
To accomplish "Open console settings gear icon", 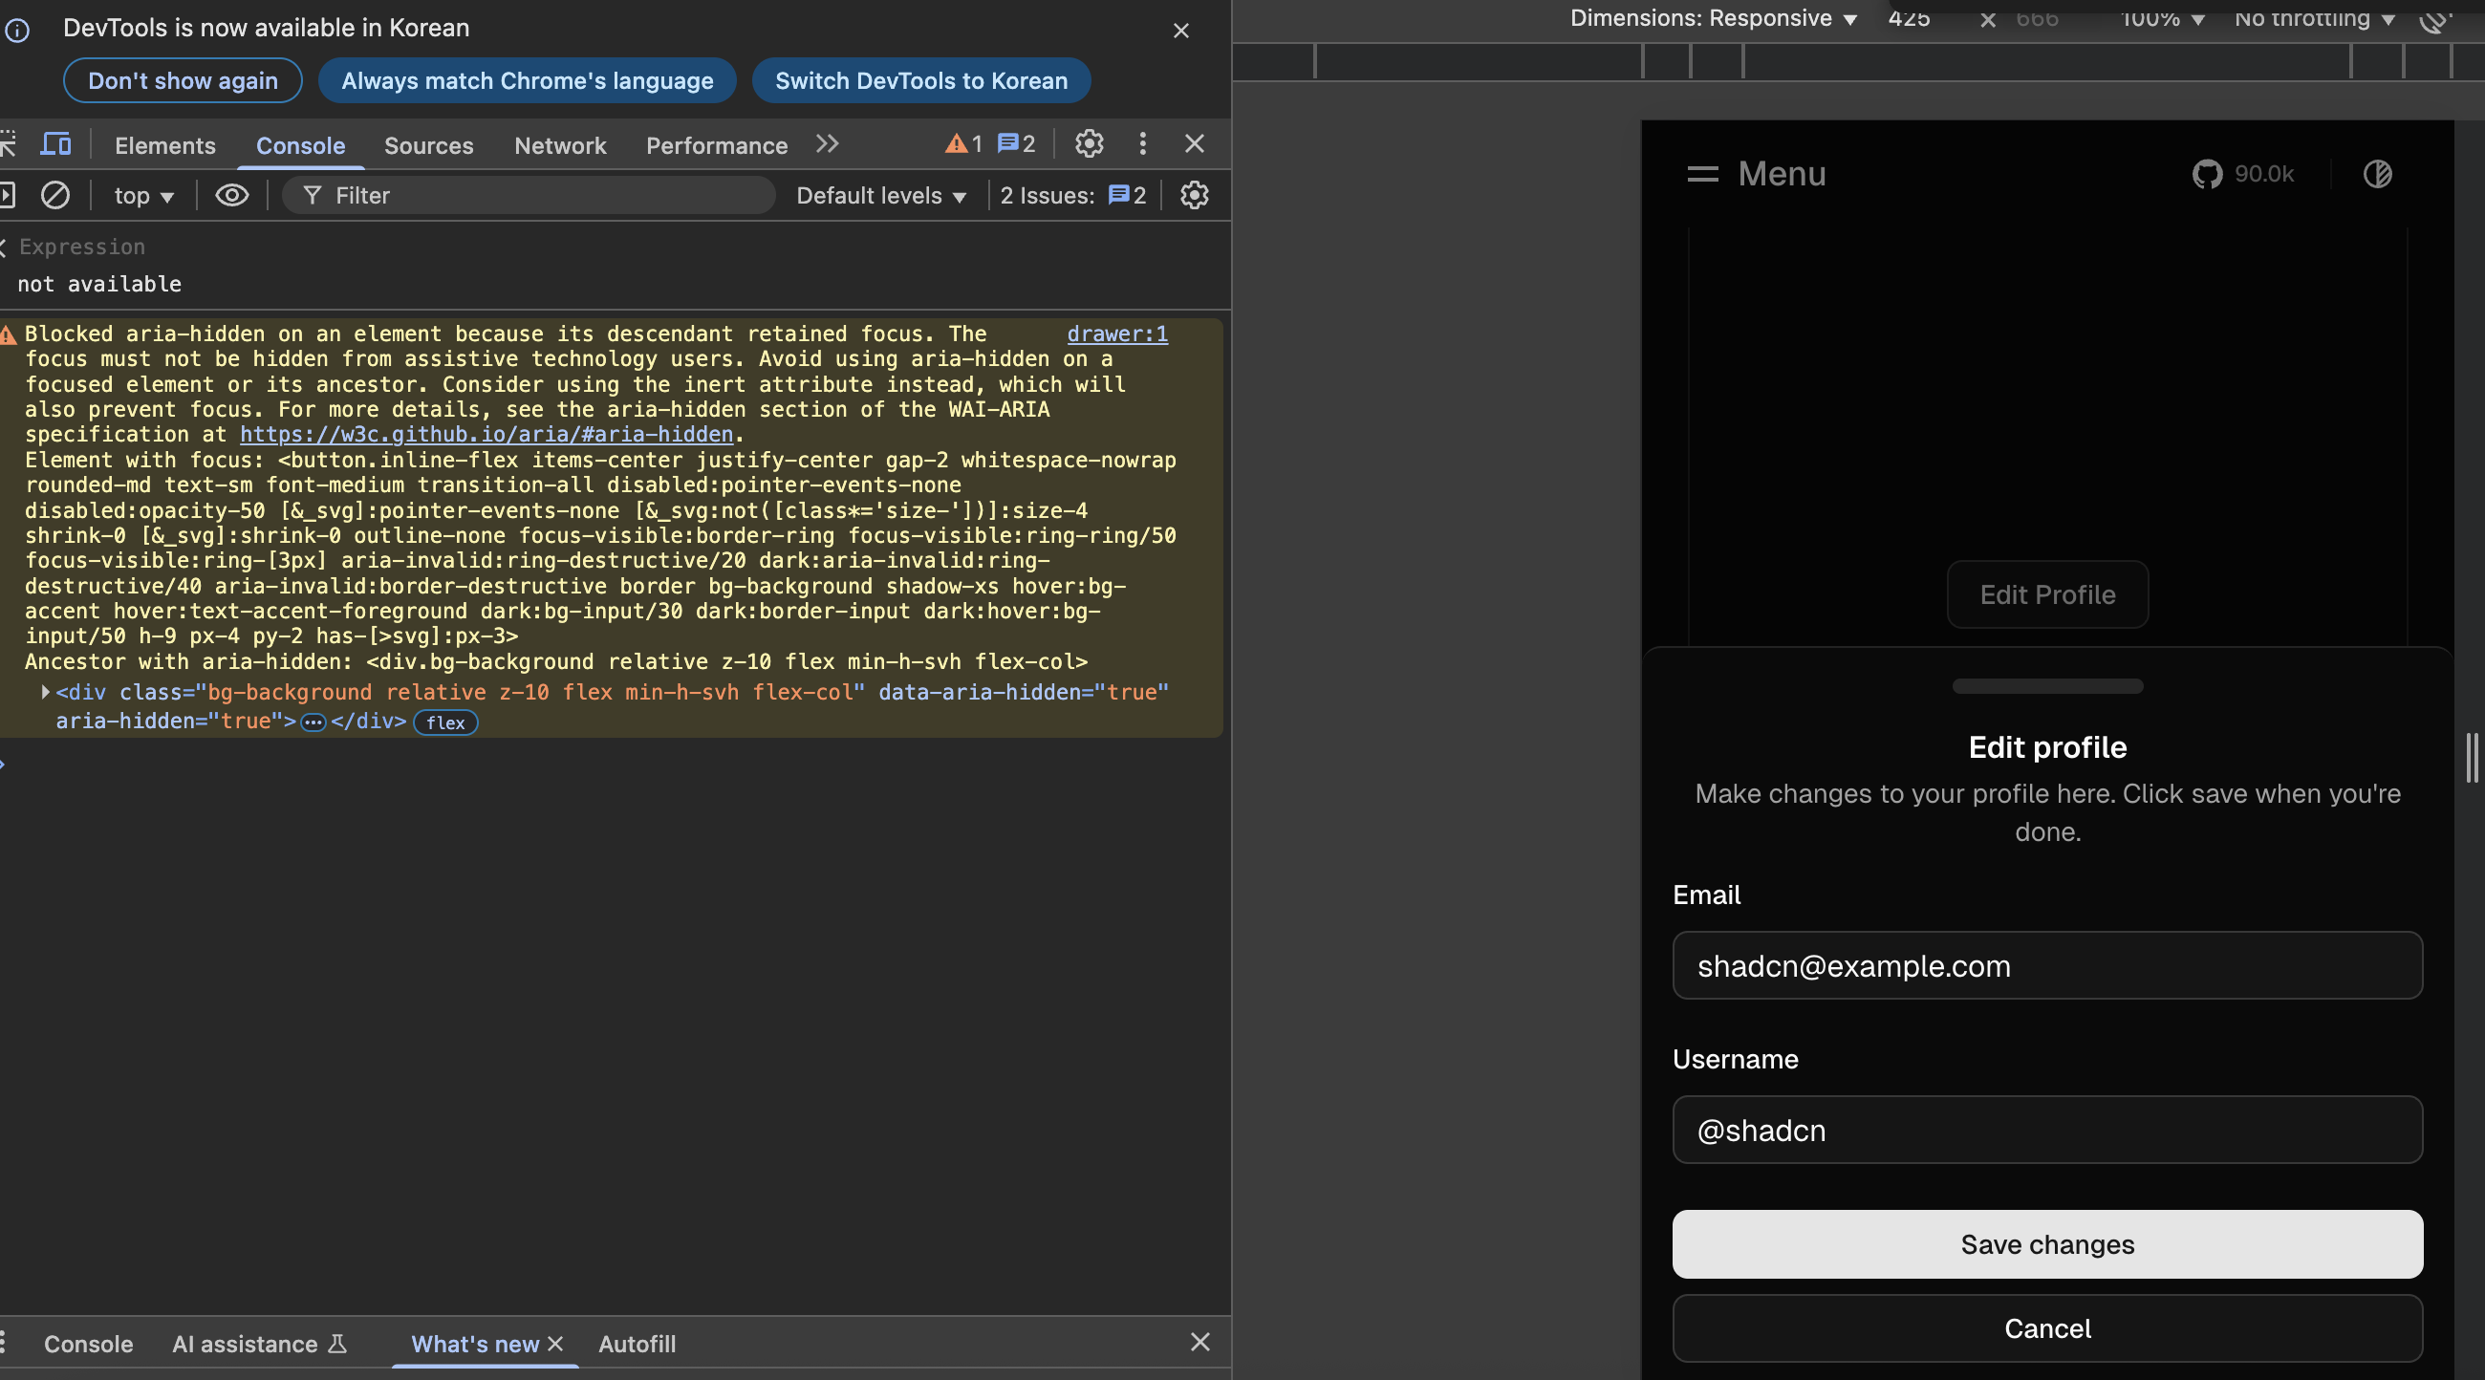I will click(1195, 196).
